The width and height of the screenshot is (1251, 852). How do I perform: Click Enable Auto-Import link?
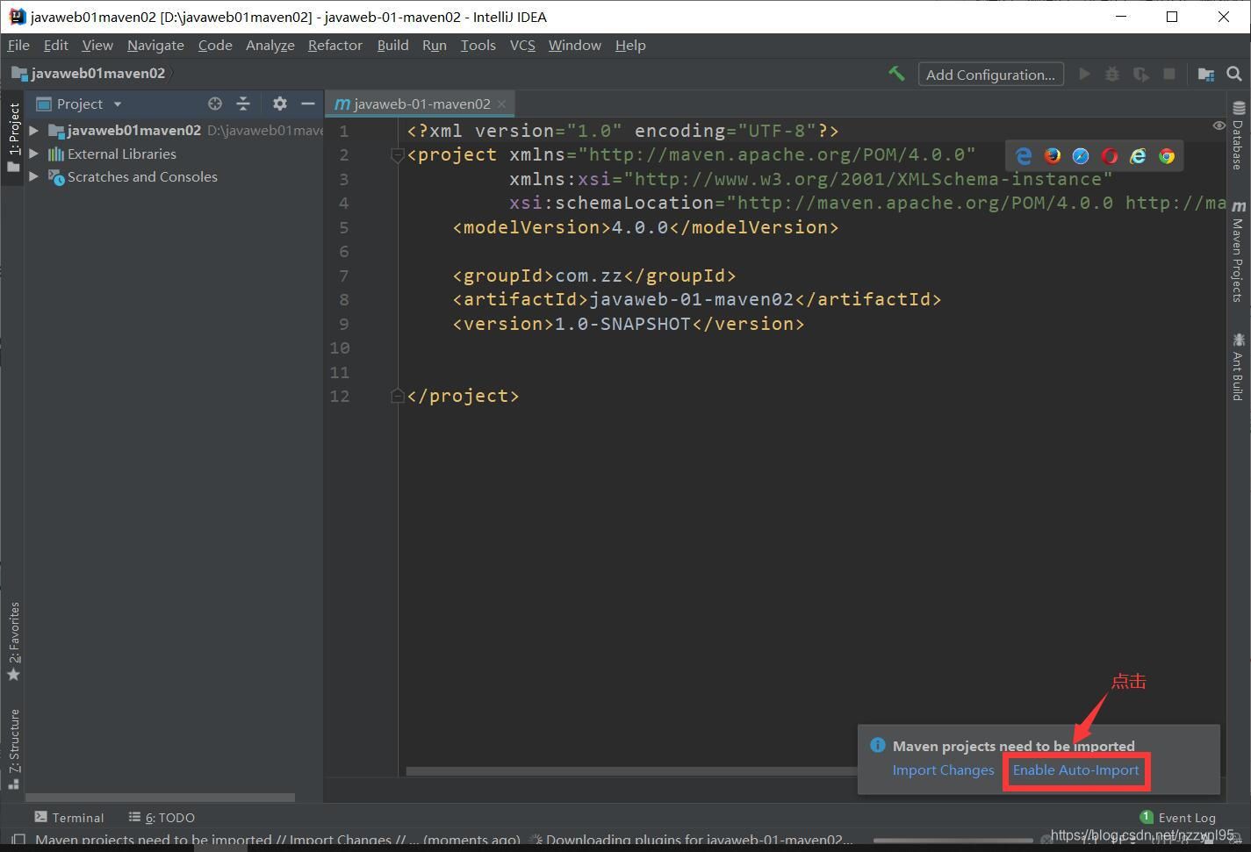[1075, 770]
